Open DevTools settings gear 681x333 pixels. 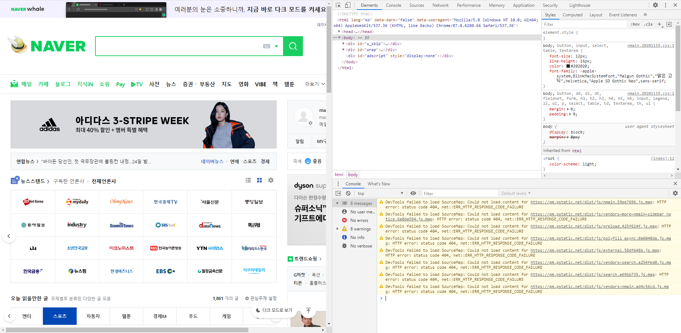(655, 5)
